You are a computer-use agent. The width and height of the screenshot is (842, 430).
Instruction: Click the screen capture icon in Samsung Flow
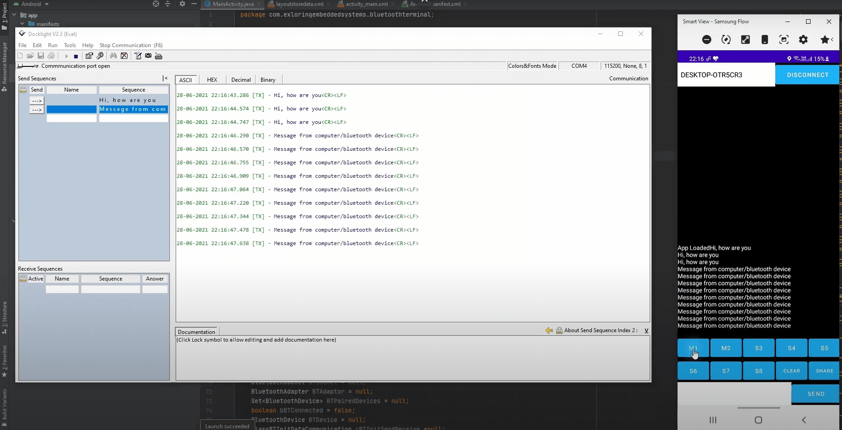pyautogui.click(x=784, y=39)
